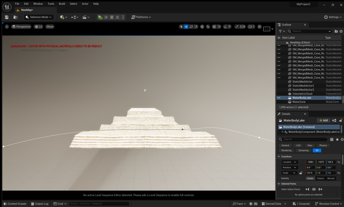Click the Details panel search field
Viewport: 344px width, 207px height.
click(303, 139)
